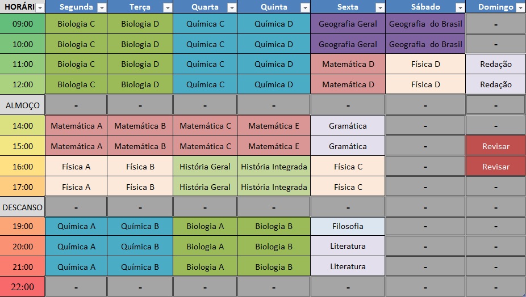Open the Quarta column filter dropdown
This screenshot has height=297, width=526.
[x=231, y=7]
